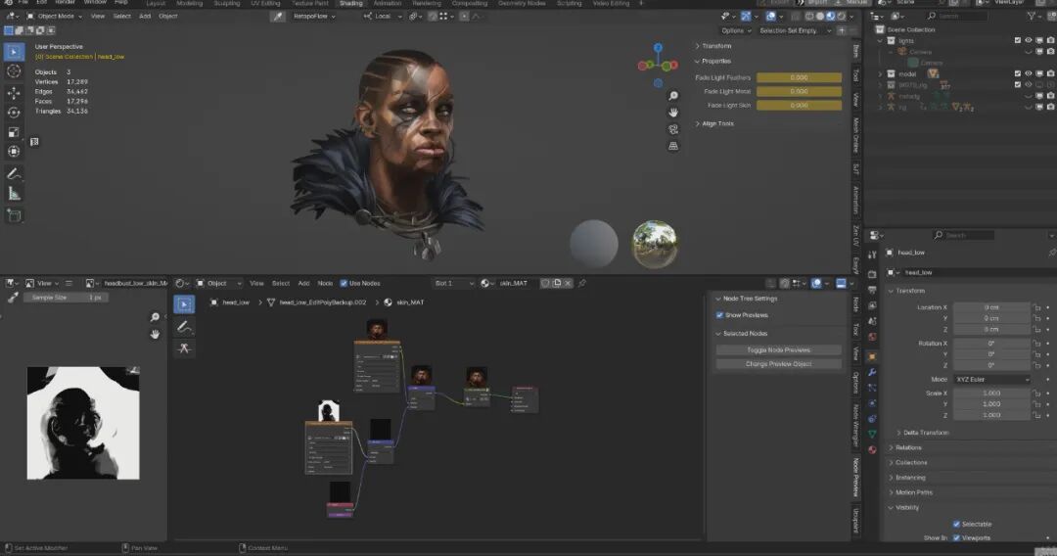Expand model collection in outliner
Viewport: 1057px width, 556px height.
point(880,73)
